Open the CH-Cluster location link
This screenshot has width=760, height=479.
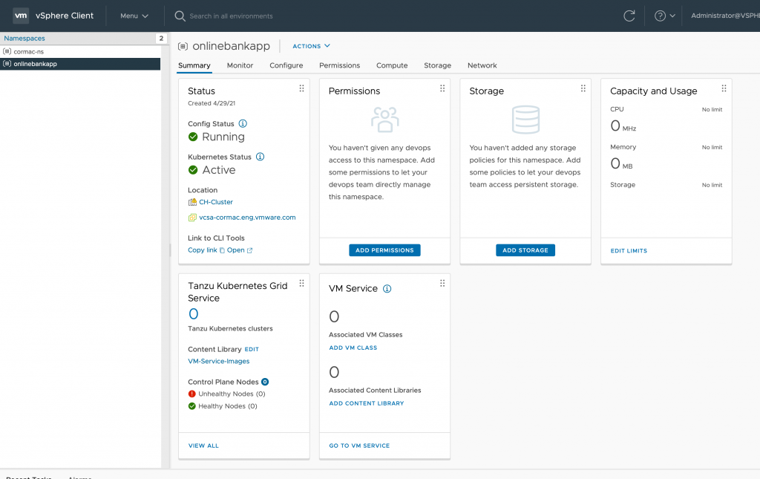point(215,202)
